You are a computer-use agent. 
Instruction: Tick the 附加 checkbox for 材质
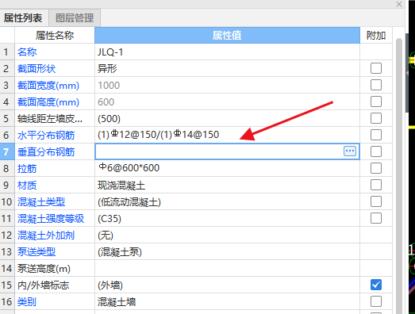(376, 185)
